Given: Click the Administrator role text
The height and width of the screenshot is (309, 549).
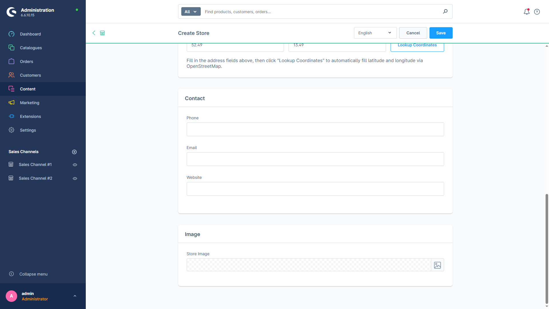Looking at the screenshot, I should coord(35,299).
